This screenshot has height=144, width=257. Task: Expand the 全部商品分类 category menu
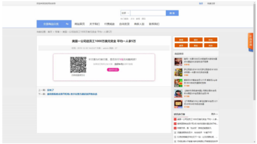click(x=51, y=24)
